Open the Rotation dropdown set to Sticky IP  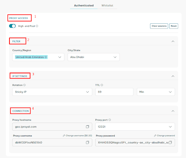click(52, 92)
